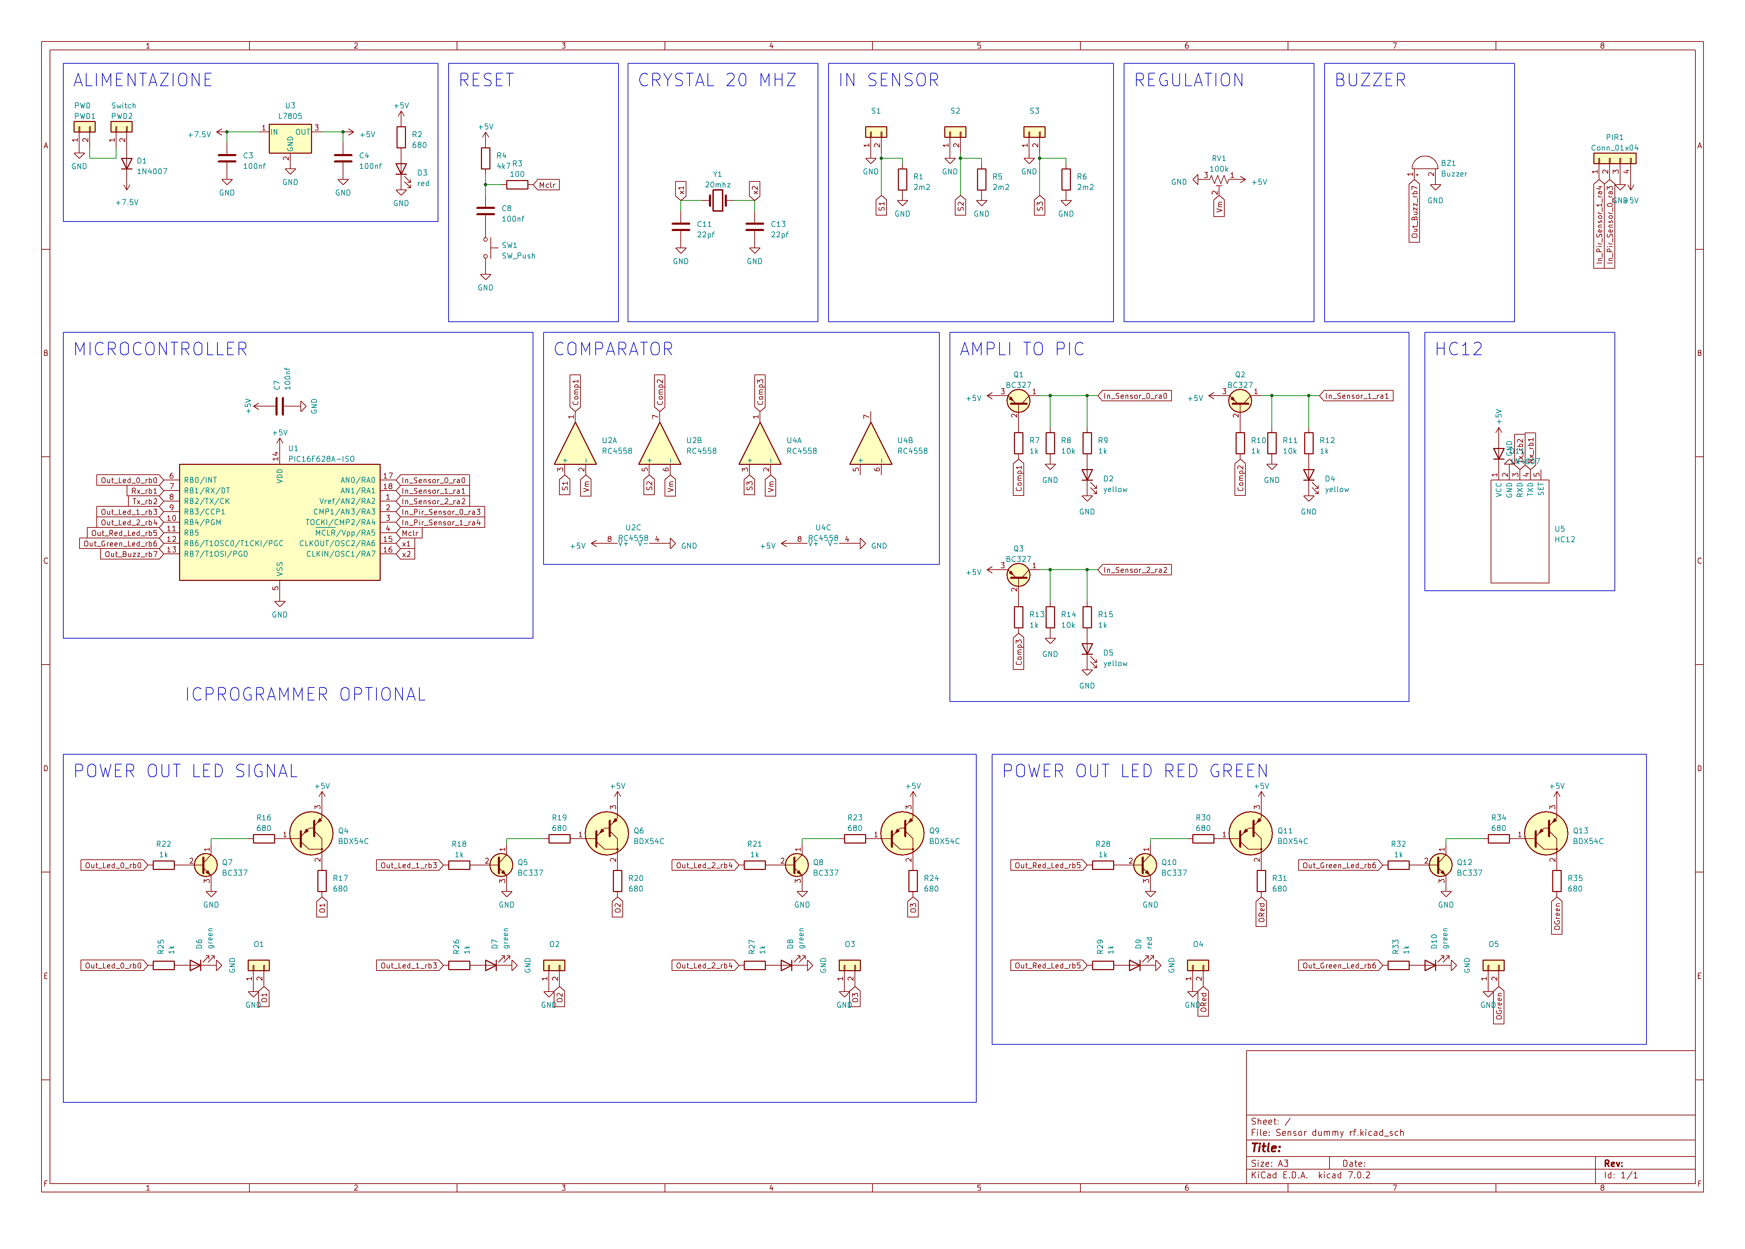
Task: Select the C7 100nf capacitor symbol
Action: [280, 406]
